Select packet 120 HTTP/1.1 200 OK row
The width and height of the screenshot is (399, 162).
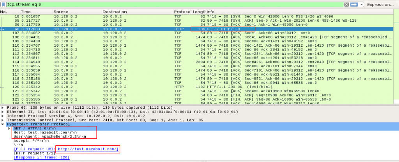pyautogui.click(x=197, y=87)
